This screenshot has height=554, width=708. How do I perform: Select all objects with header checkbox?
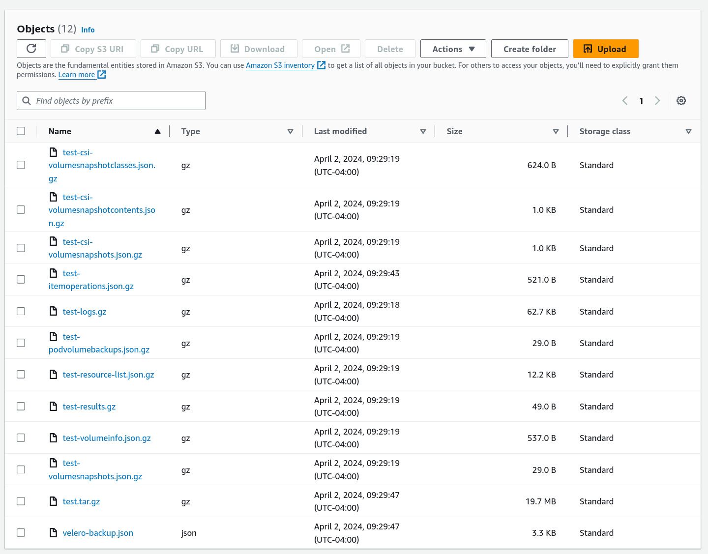[x=21, y=131]
